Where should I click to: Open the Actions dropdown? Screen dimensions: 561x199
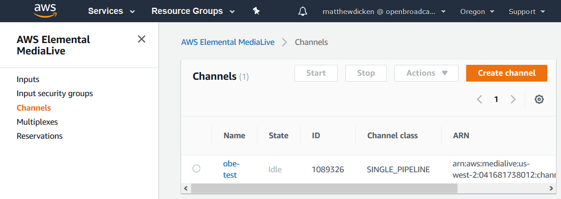[426, 73]
